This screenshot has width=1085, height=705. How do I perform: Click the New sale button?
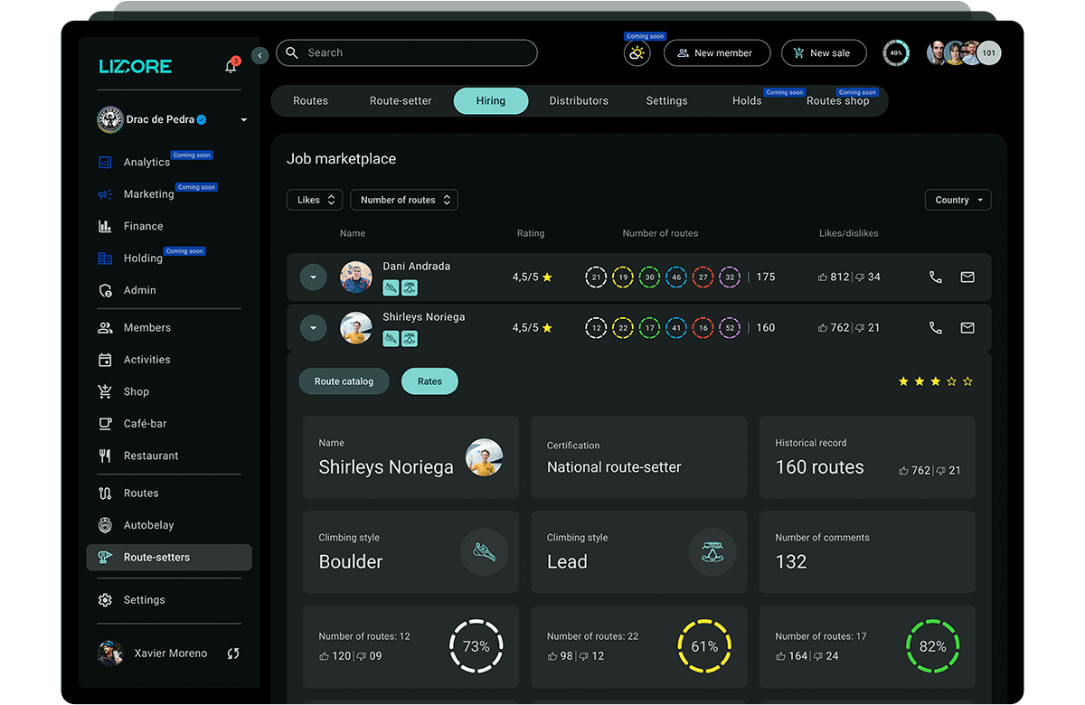click(824, 53)
